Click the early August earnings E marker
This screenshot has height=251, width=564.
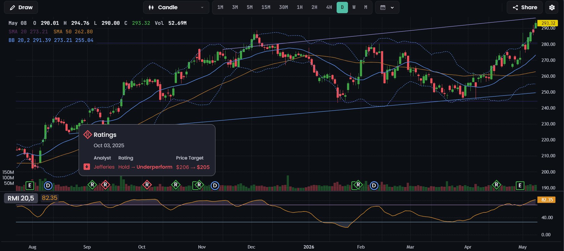point(30,185)
